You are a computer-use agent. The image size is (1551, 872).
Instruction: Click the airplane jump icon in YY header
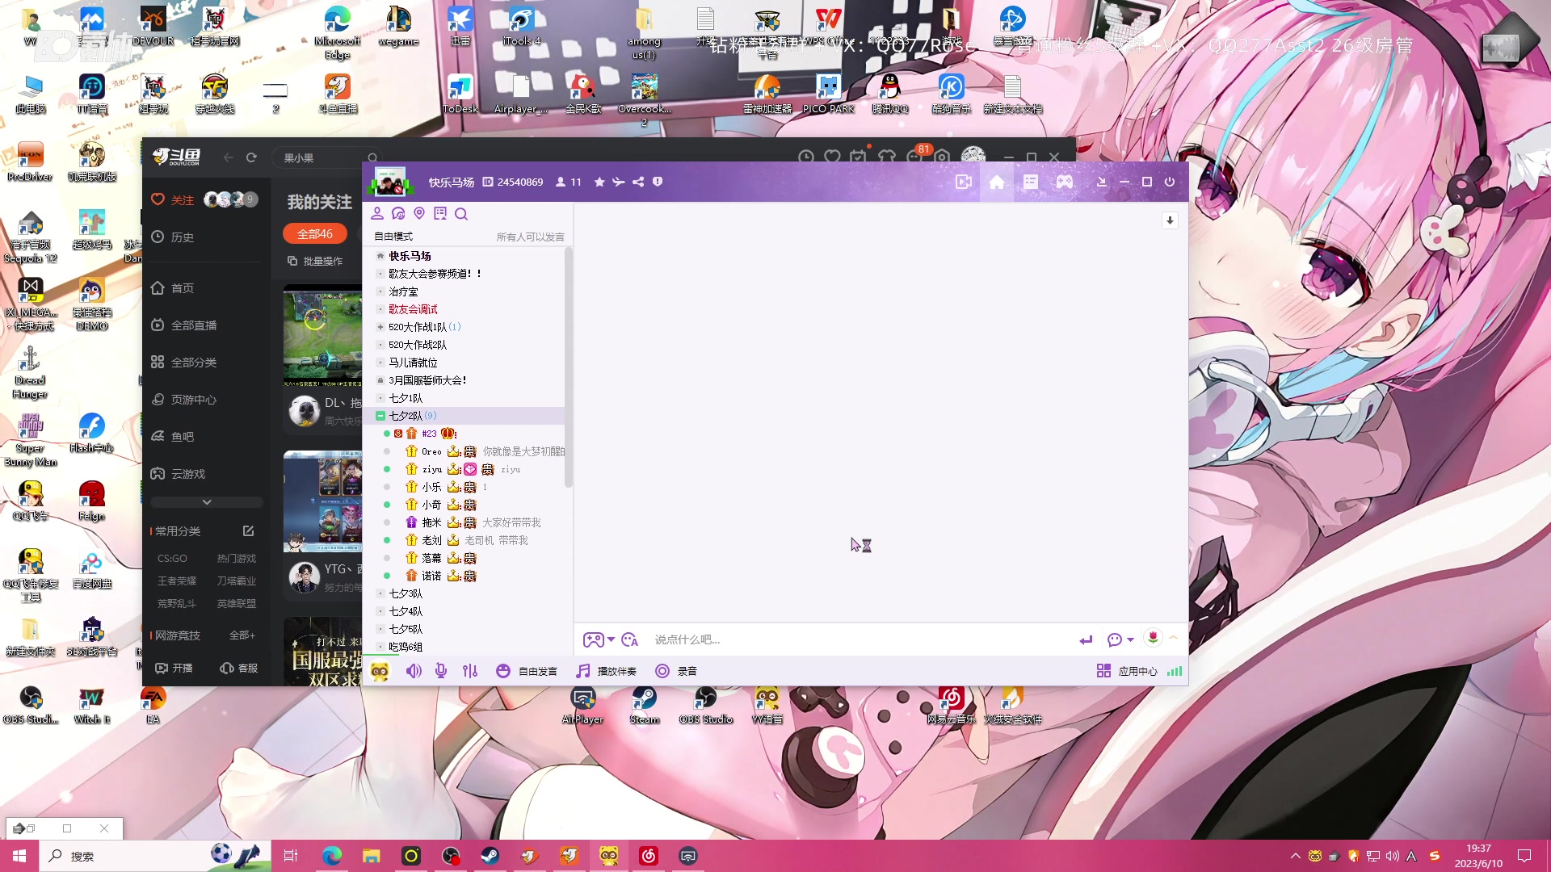pos(619,182)
